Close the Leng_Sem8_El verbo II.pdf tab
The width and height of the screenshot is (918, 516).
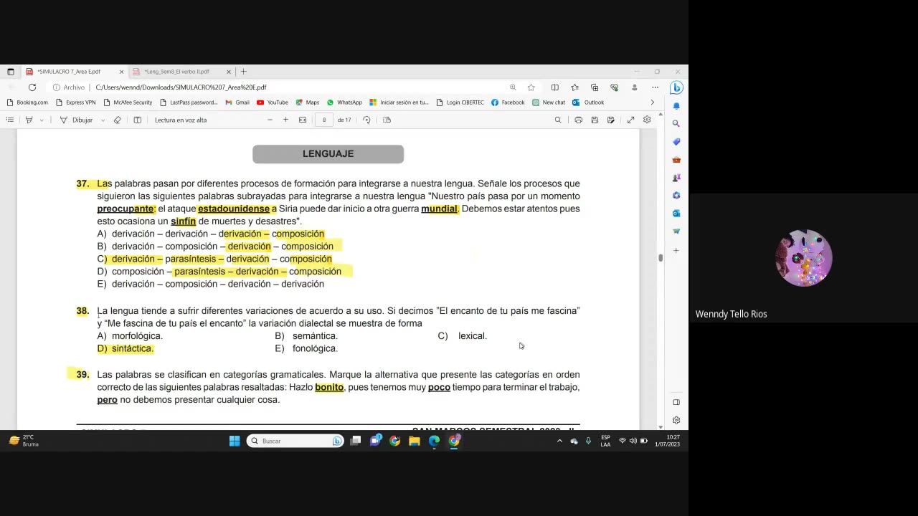(x=229, y=72)
